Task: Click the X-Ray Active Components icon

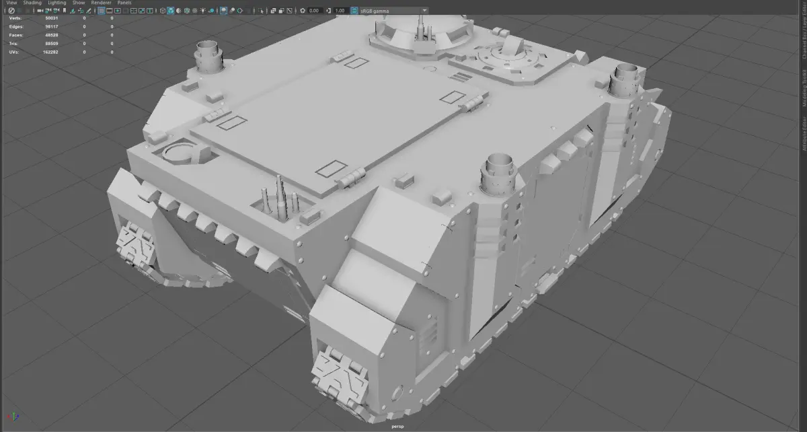Action: click(281, 11)
